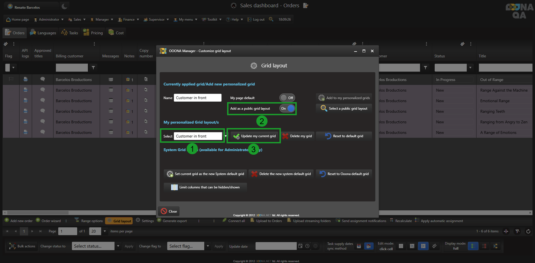Click Reset to default grid button

coord(344,136)
